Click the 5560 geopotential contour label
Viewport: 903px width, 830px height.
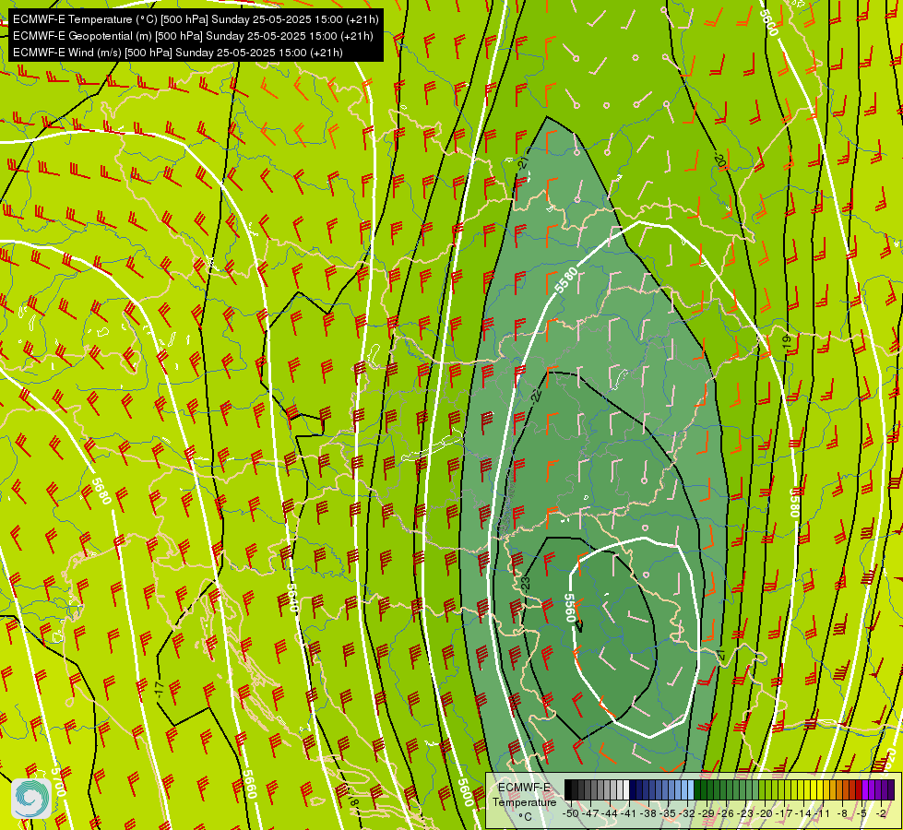click(x=569, y=609)
